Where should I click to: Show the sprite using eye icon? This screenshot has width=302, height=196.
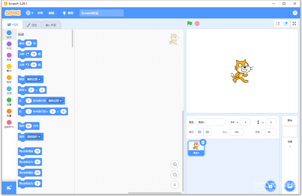199,132
